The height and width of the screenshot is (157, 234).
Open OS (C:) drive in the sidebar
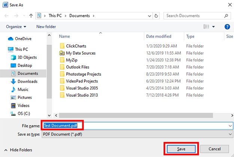20,114
